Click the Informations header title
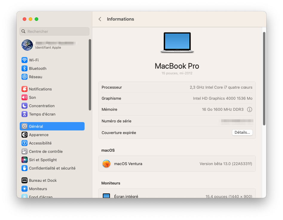 click(120, 19)
